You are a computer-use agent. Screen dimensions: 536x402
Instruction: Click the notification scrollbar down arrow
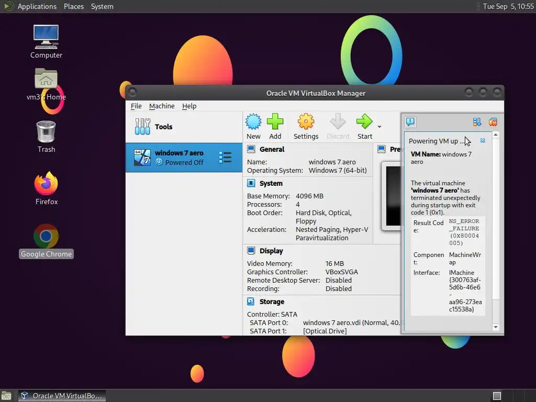coord(496,327)
